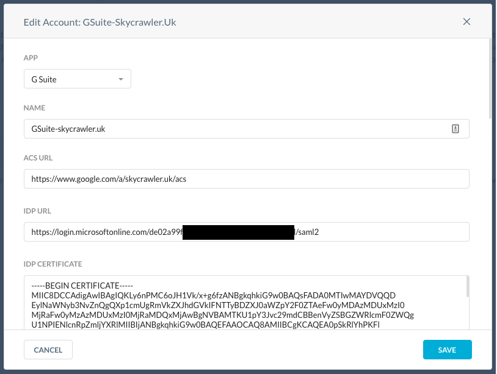Place cursor after /saml2 in IDP URL field
This screenshot has height=374, width=497.
[x=319, y=232]
